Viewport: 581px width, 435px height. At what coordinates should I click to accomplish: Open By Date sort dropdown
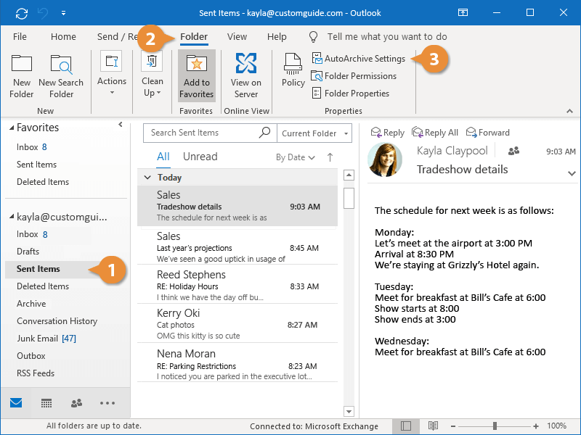point(296,157)
